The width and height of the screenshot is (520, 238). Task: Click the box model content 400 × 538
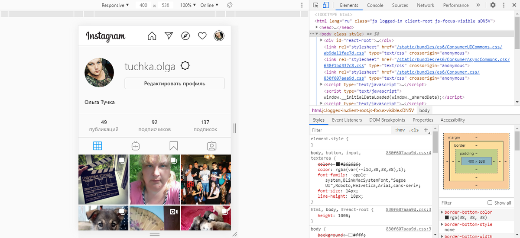(x=476, y=161)
